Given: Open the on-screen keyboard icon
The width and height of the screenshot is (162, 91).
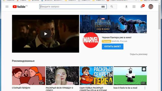Looking at the screenshot, I should (x=103, y=7).
